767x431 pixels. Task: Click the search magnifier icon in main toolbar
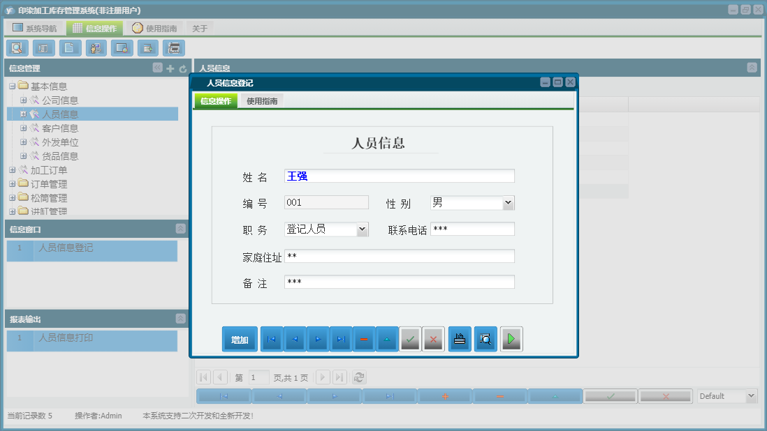tap(17, 48)
